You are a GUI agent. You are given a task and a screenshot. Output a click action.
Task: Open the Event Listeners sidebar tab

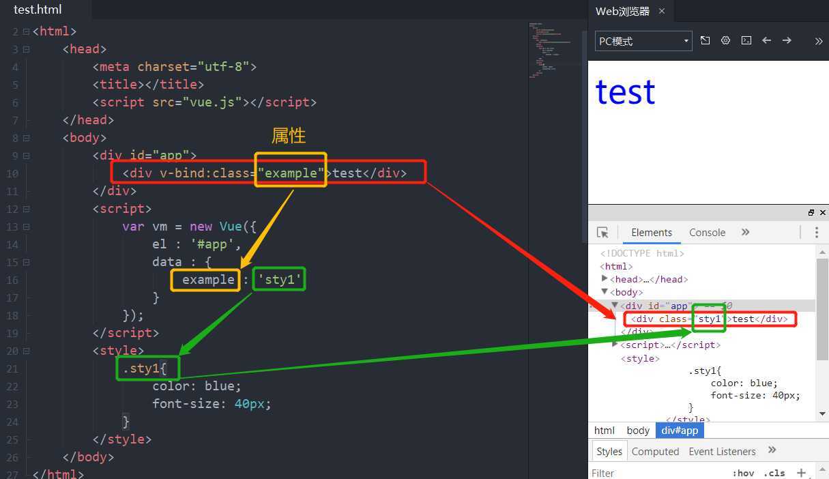pyautogui.click(x=722, y=451)
